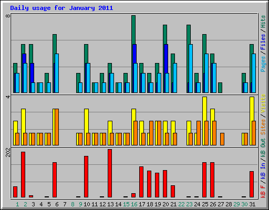Select the '202' value on the kB axis
269x210 pixels.
pyautogui.click(x=8, y=152)
